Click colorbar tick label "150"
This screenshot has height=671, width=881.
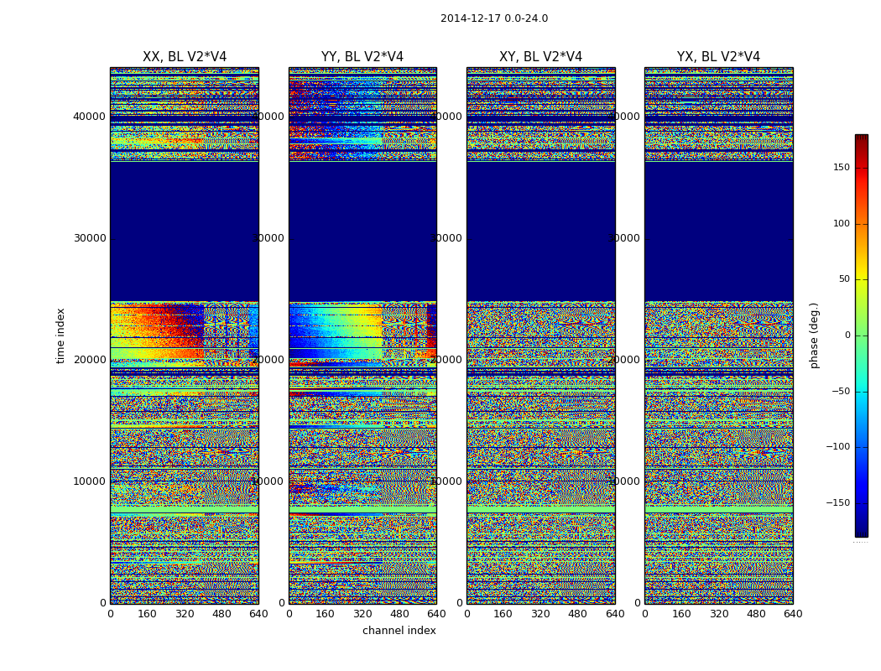tap(842, 167)
